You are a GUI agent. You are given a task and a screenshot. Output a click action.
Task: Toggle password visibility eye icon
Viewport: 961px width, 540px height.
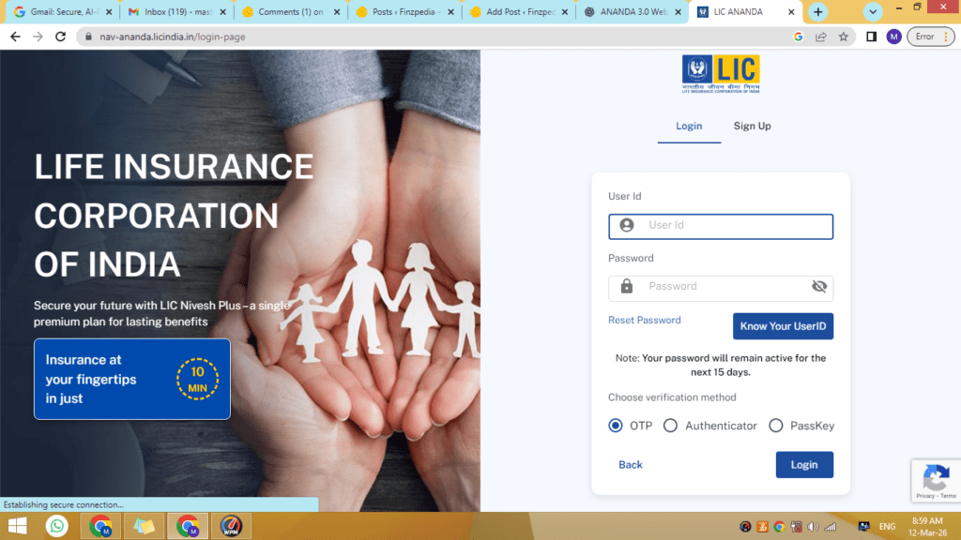coord(818,287)
